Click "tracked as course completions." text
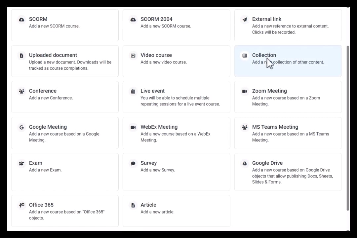Viewport: 357px width, 238px height. click(59, 68)
